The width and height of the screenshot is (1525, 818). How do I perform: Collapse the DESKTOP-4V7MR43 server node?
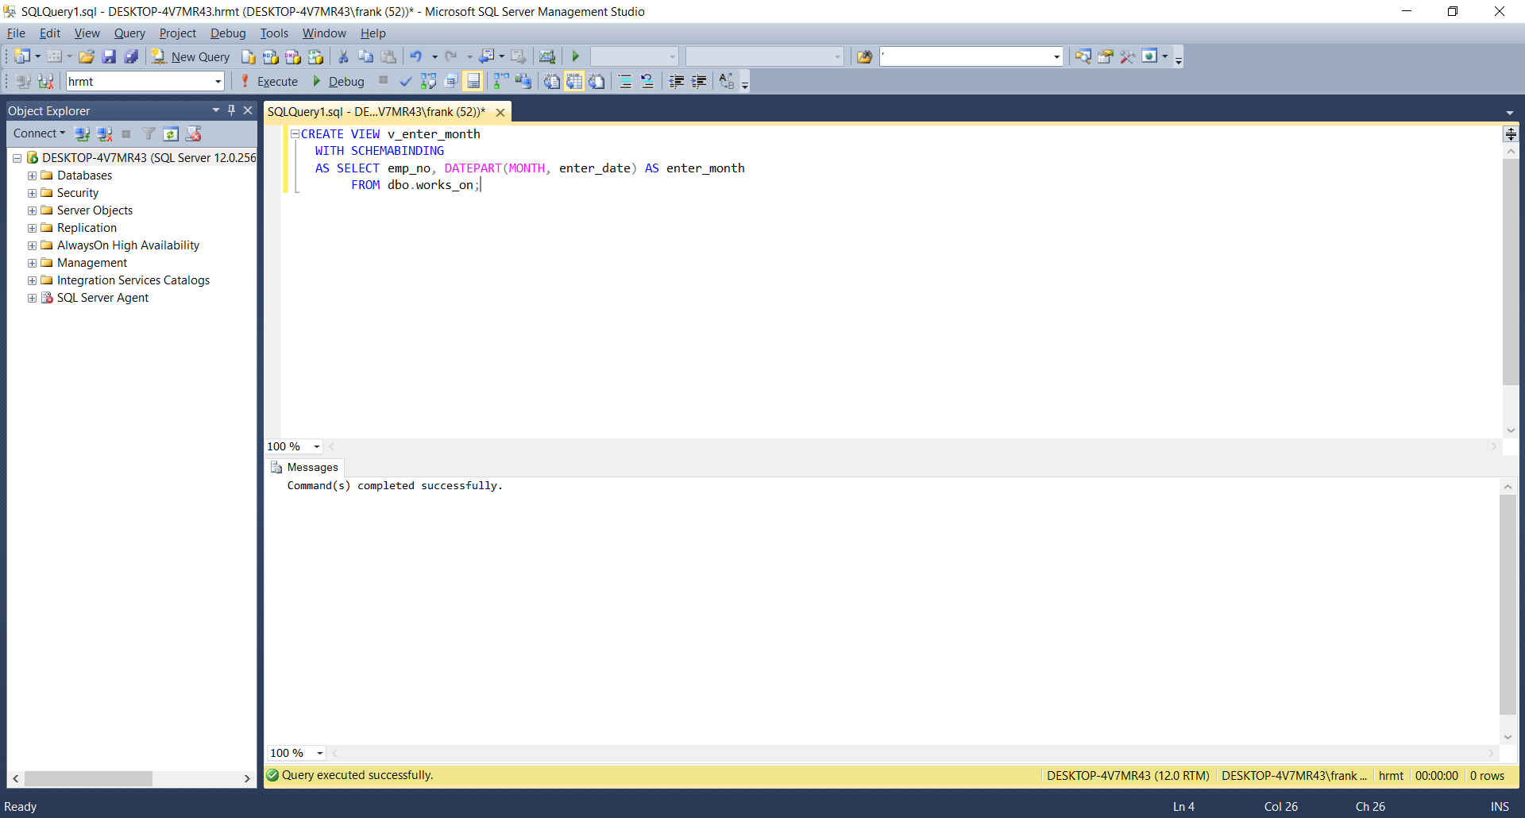17,158
